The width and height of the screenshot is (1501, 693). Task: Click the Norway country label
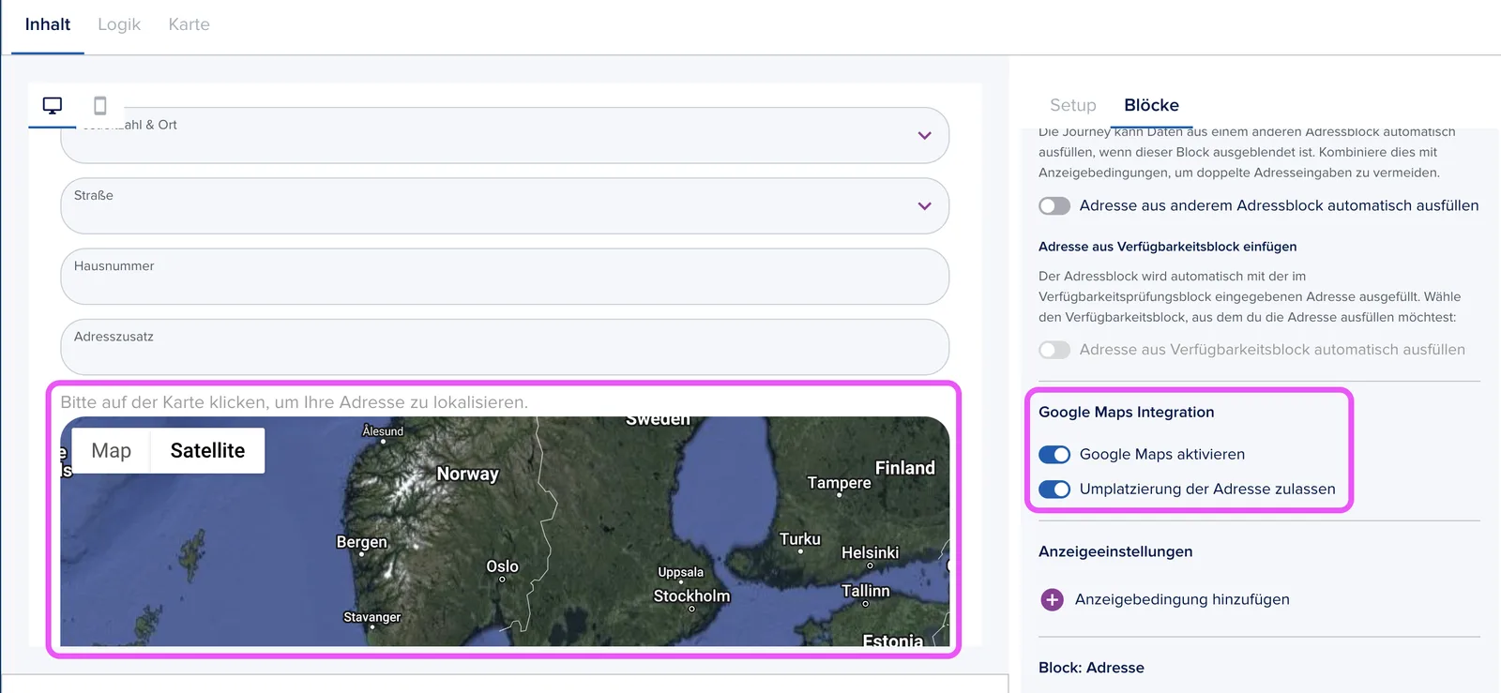coord(467,475)
